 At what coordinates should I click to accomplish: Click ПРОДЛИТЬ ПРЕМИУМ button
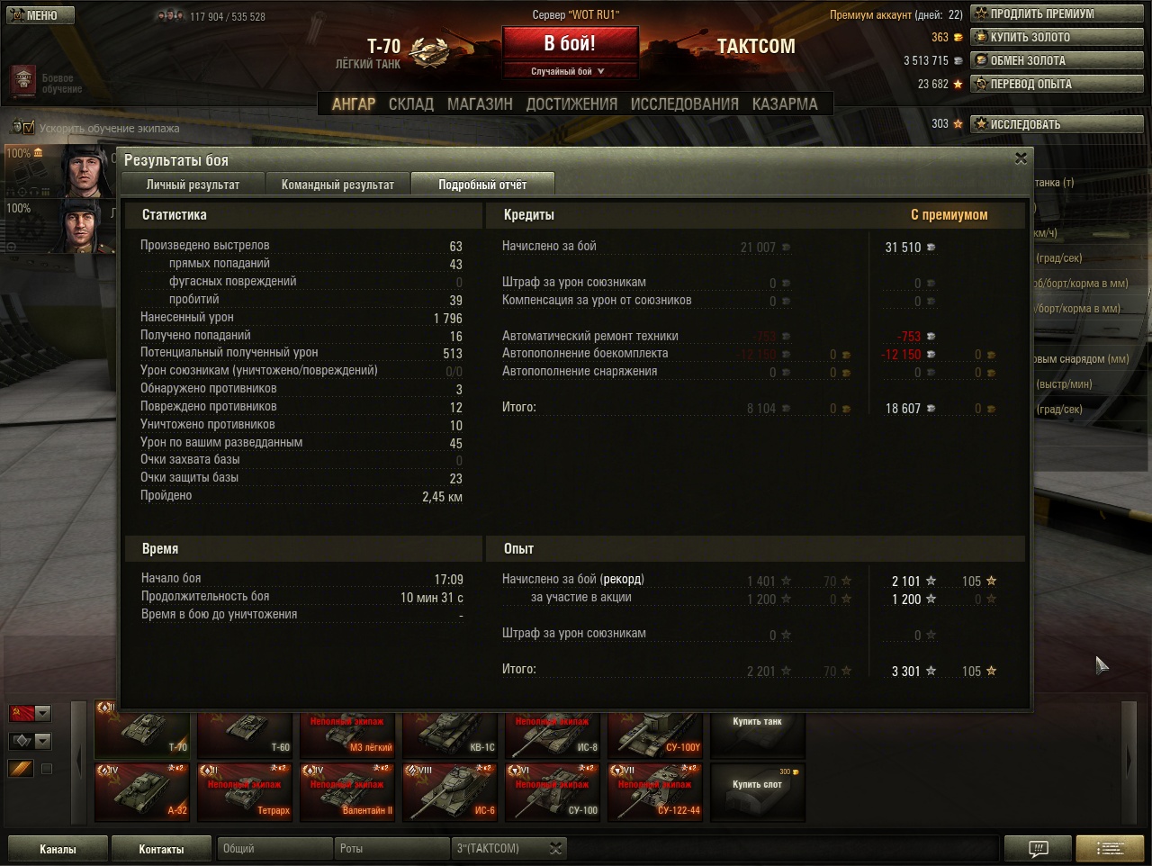tap(1057, 14)
